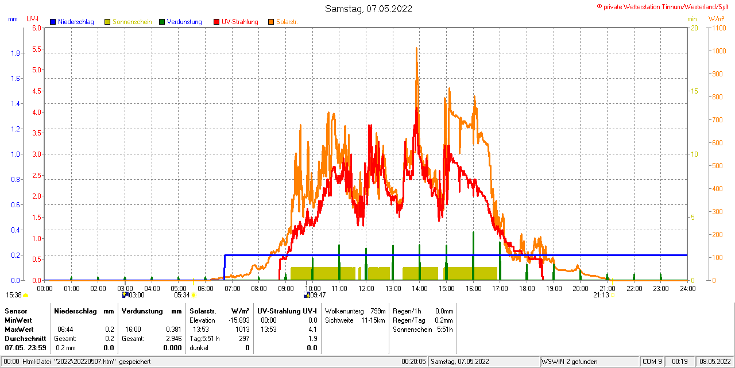Screen dimensions: 735x368
Task: Select the Sonnenschein legend label
Action: [132, 22]
